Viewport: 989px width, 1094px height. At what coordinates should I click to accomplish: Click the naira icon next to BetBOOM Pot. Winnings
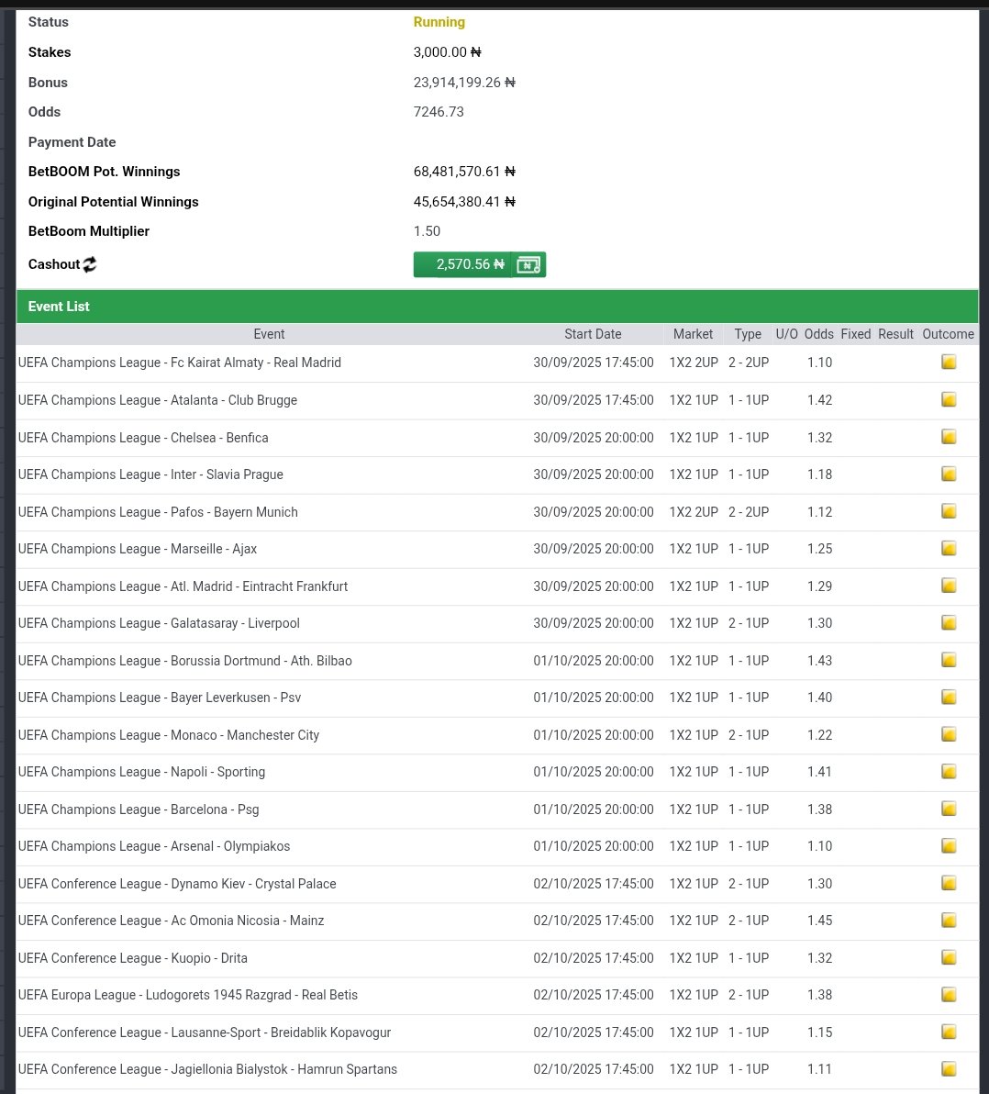point(510,172)
